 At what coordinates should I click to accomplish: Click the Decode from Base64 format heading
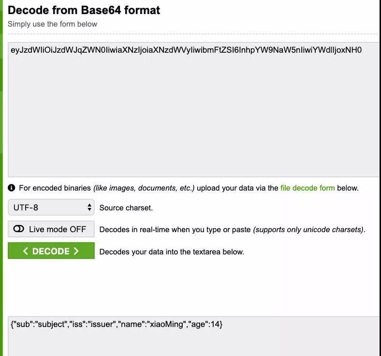pyautogui.click(x=84, y=10)
